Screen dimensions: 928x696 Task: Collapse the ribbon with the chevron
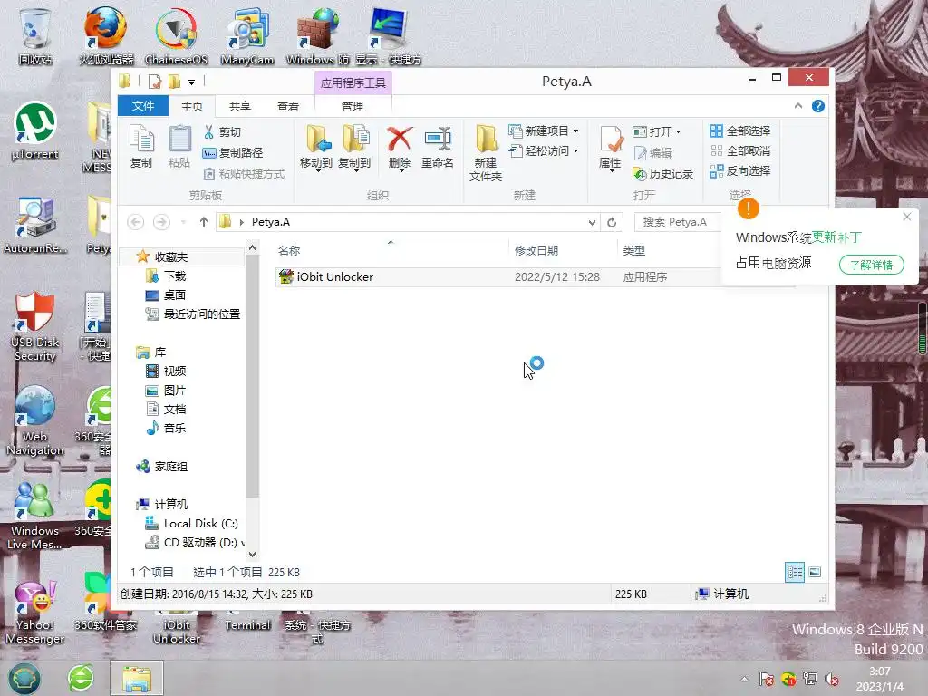click(x=798, y=106)
